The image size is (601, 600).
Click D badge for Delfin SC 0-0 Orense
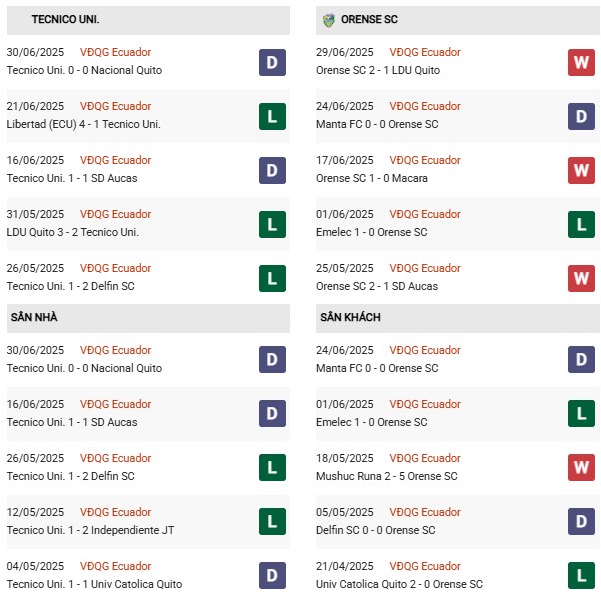click(581, 522)
